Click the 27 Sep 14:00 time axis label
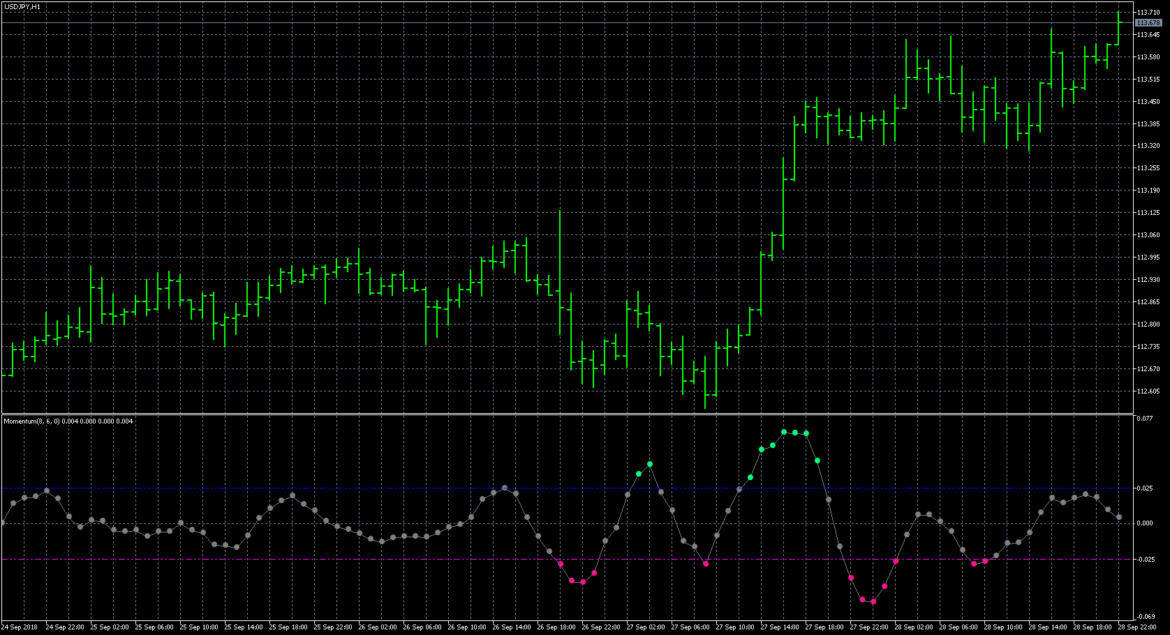 (780, 627)
